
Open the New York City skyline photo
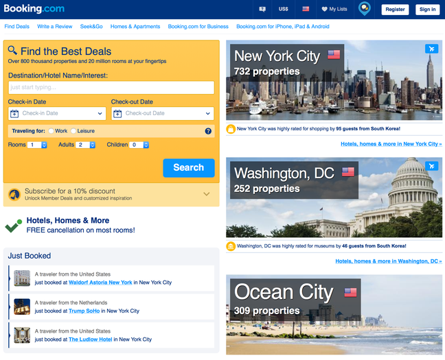click(334, 80)
